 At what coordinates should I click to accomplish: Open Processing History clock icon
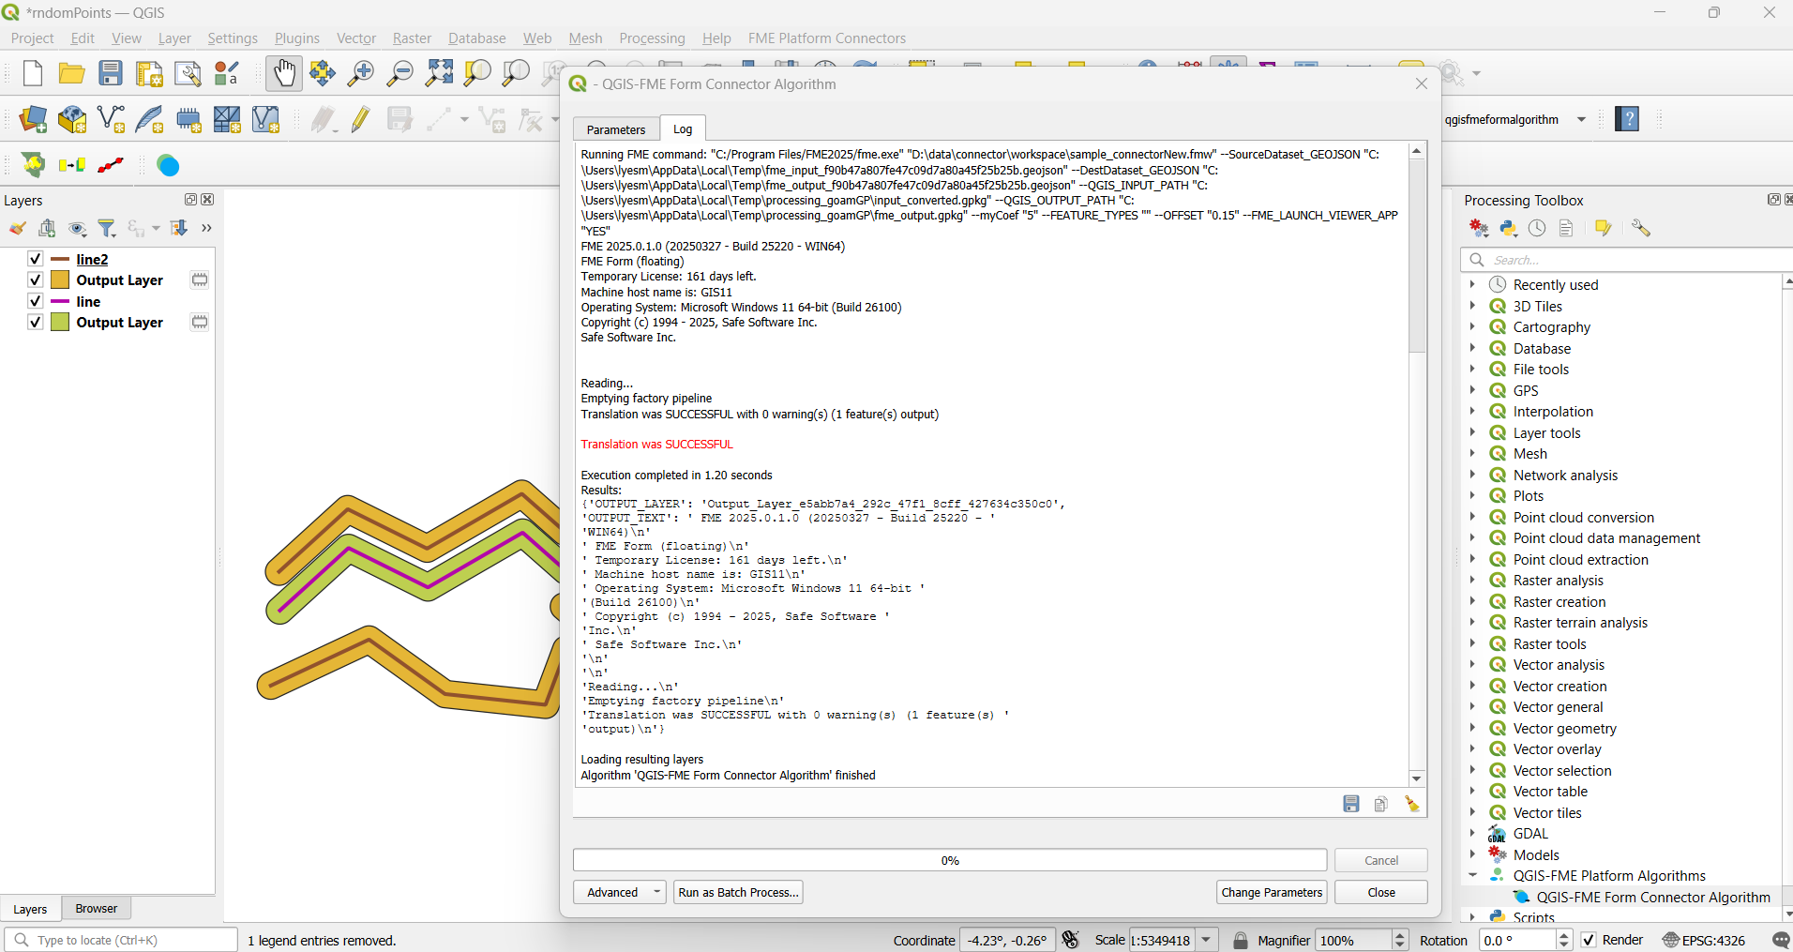[1537, 228]
